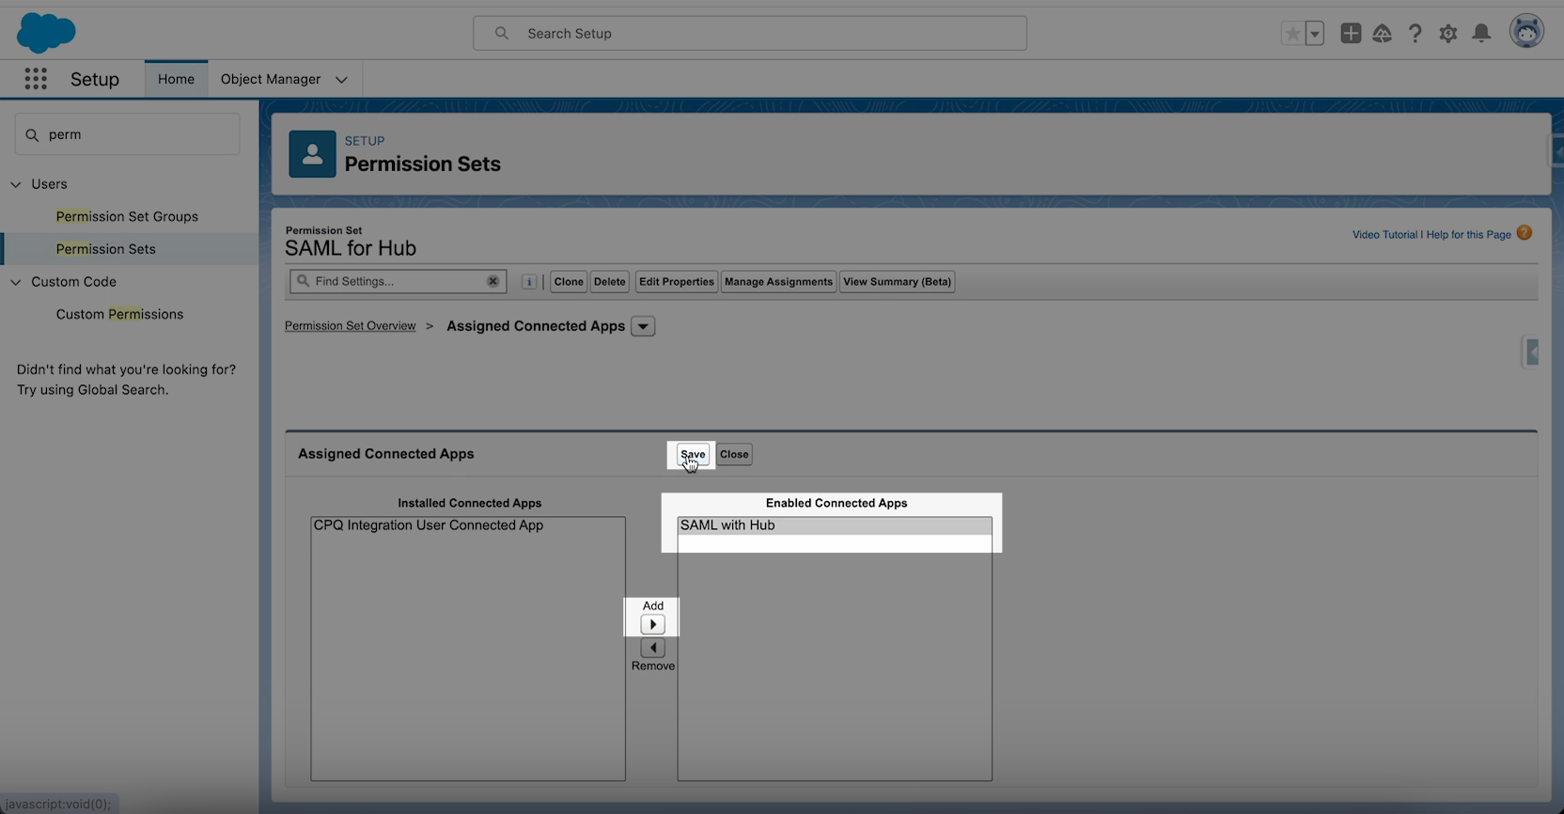Expand the Object Manager tab dropdown
This screenshot has width=1564, height=814.
(341, 80)
